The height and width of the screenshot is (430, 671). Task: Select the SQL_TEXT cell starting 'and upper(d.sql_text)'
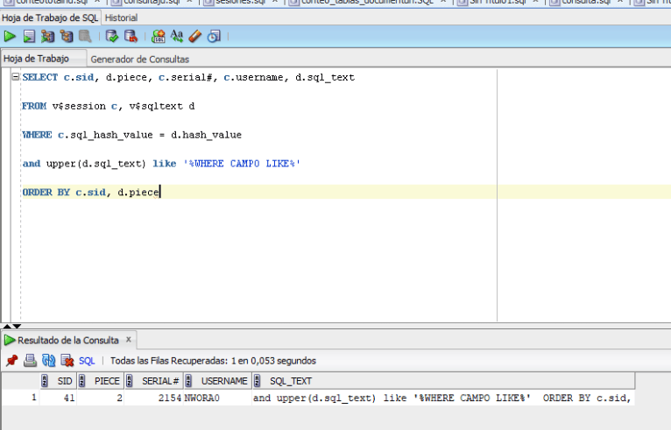coord(443,398)
